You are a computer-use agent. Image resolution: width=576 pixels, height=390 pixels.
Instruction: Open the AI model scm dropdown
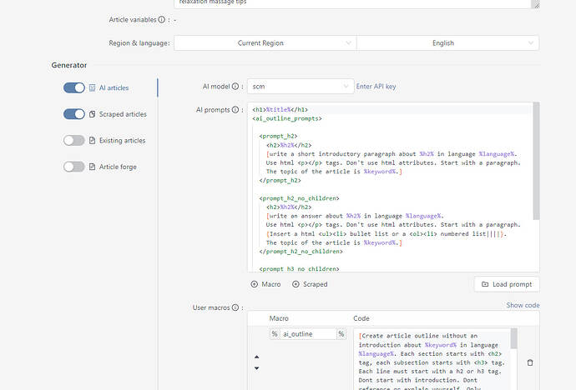301,87
